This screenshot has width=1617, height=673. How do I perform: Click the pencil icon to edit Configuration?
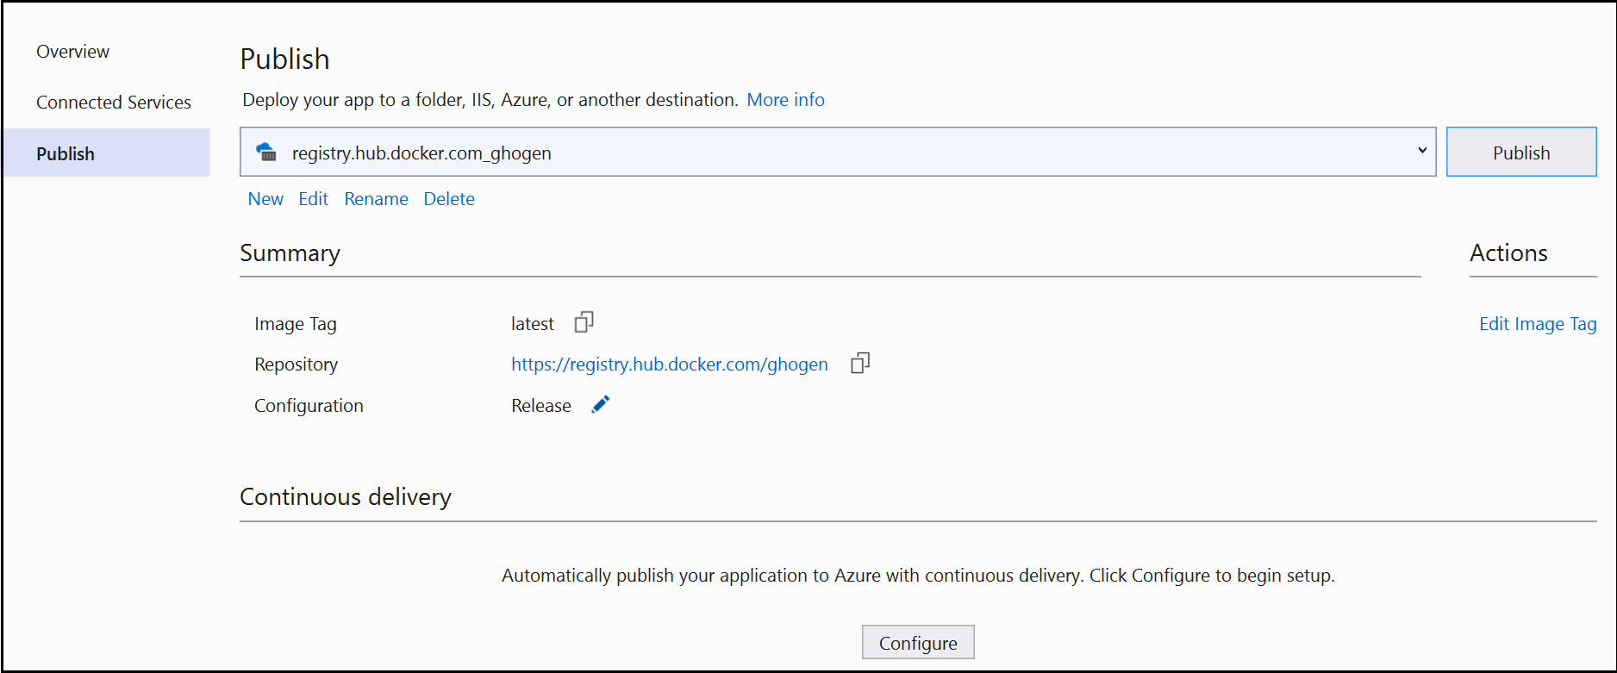601,404
